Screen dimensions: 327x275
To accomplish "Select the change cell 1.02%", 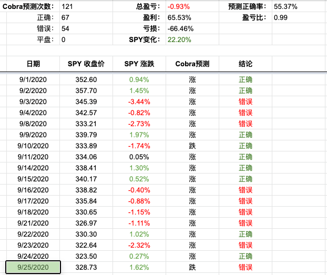I will [x=139, y=235].
